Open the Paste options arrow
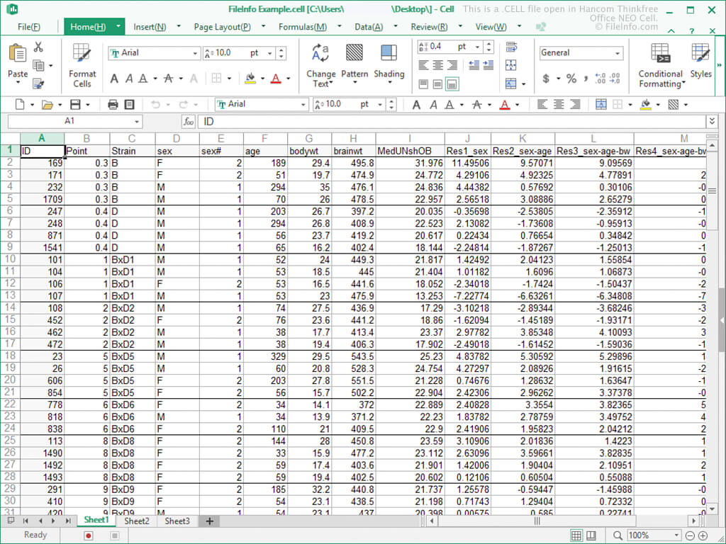Viewport: 726px width, 544px height. point(18,83)
